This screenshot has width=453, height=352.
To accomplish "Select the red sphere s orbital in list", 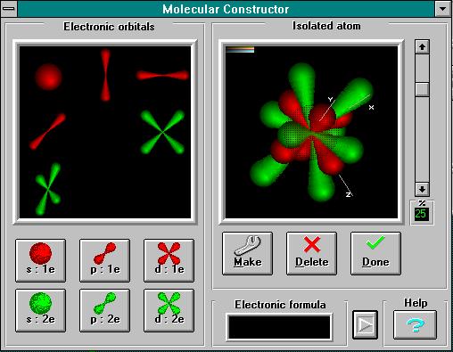I will (48, 77).
